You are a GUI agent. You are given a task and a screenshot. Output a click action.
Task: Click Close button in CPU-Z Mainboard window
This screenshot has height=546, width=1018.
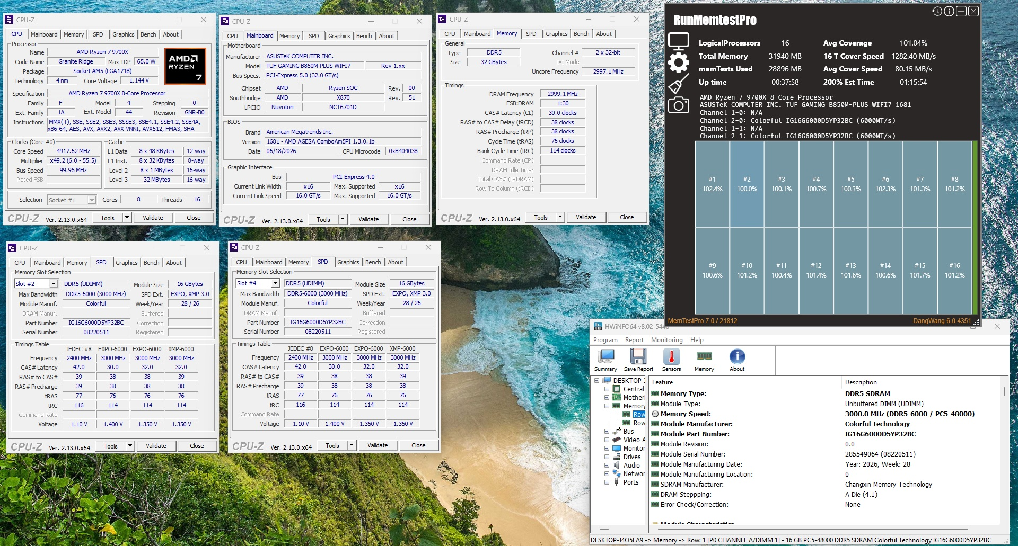(409, 219)
